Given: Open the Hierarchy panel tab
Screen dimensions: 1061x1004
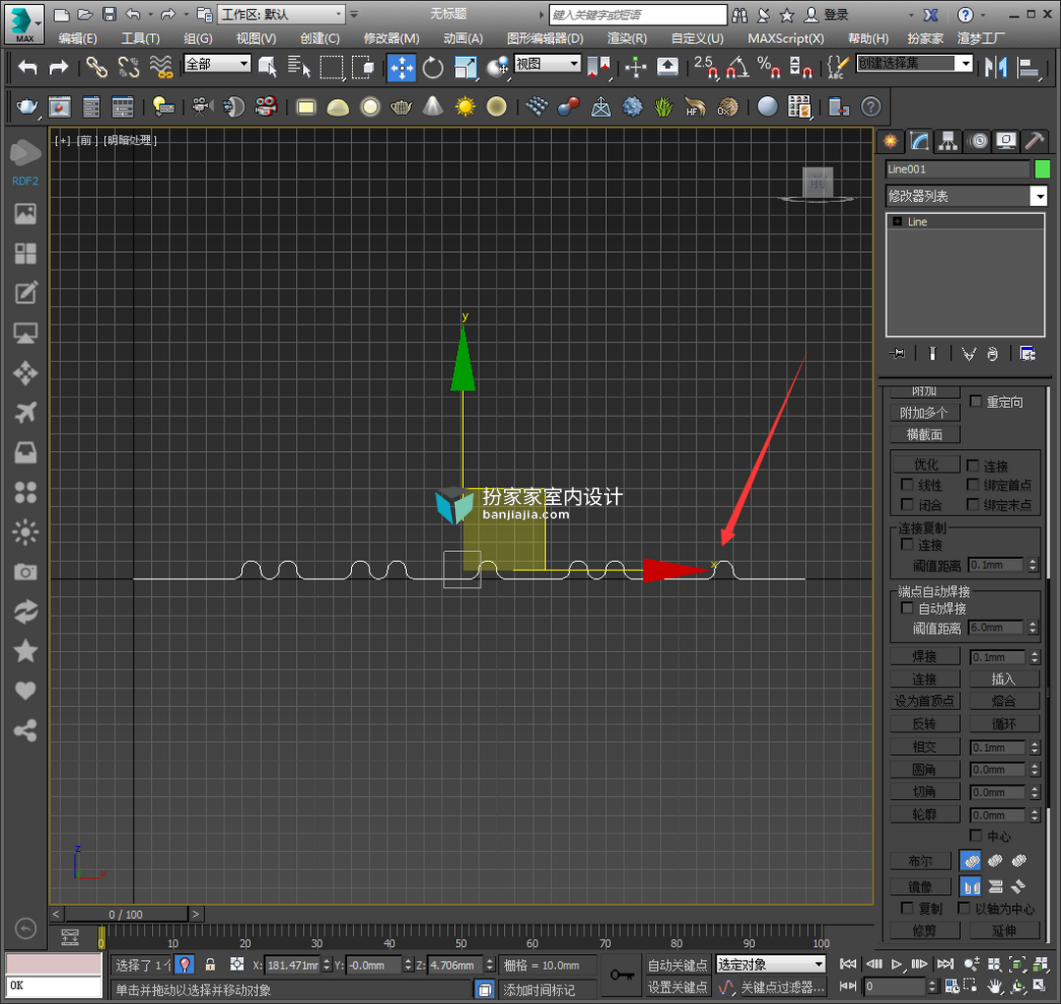Looking at the screenshot, I should 948,141.
